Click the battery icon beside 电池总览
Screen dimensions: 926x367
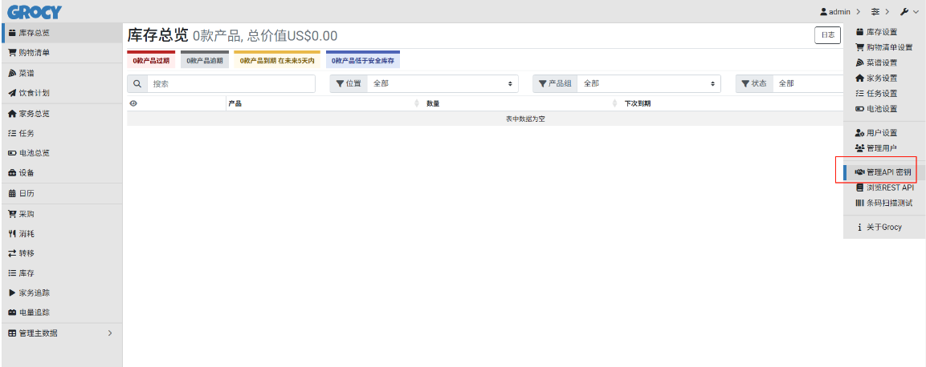coord(12,153)
